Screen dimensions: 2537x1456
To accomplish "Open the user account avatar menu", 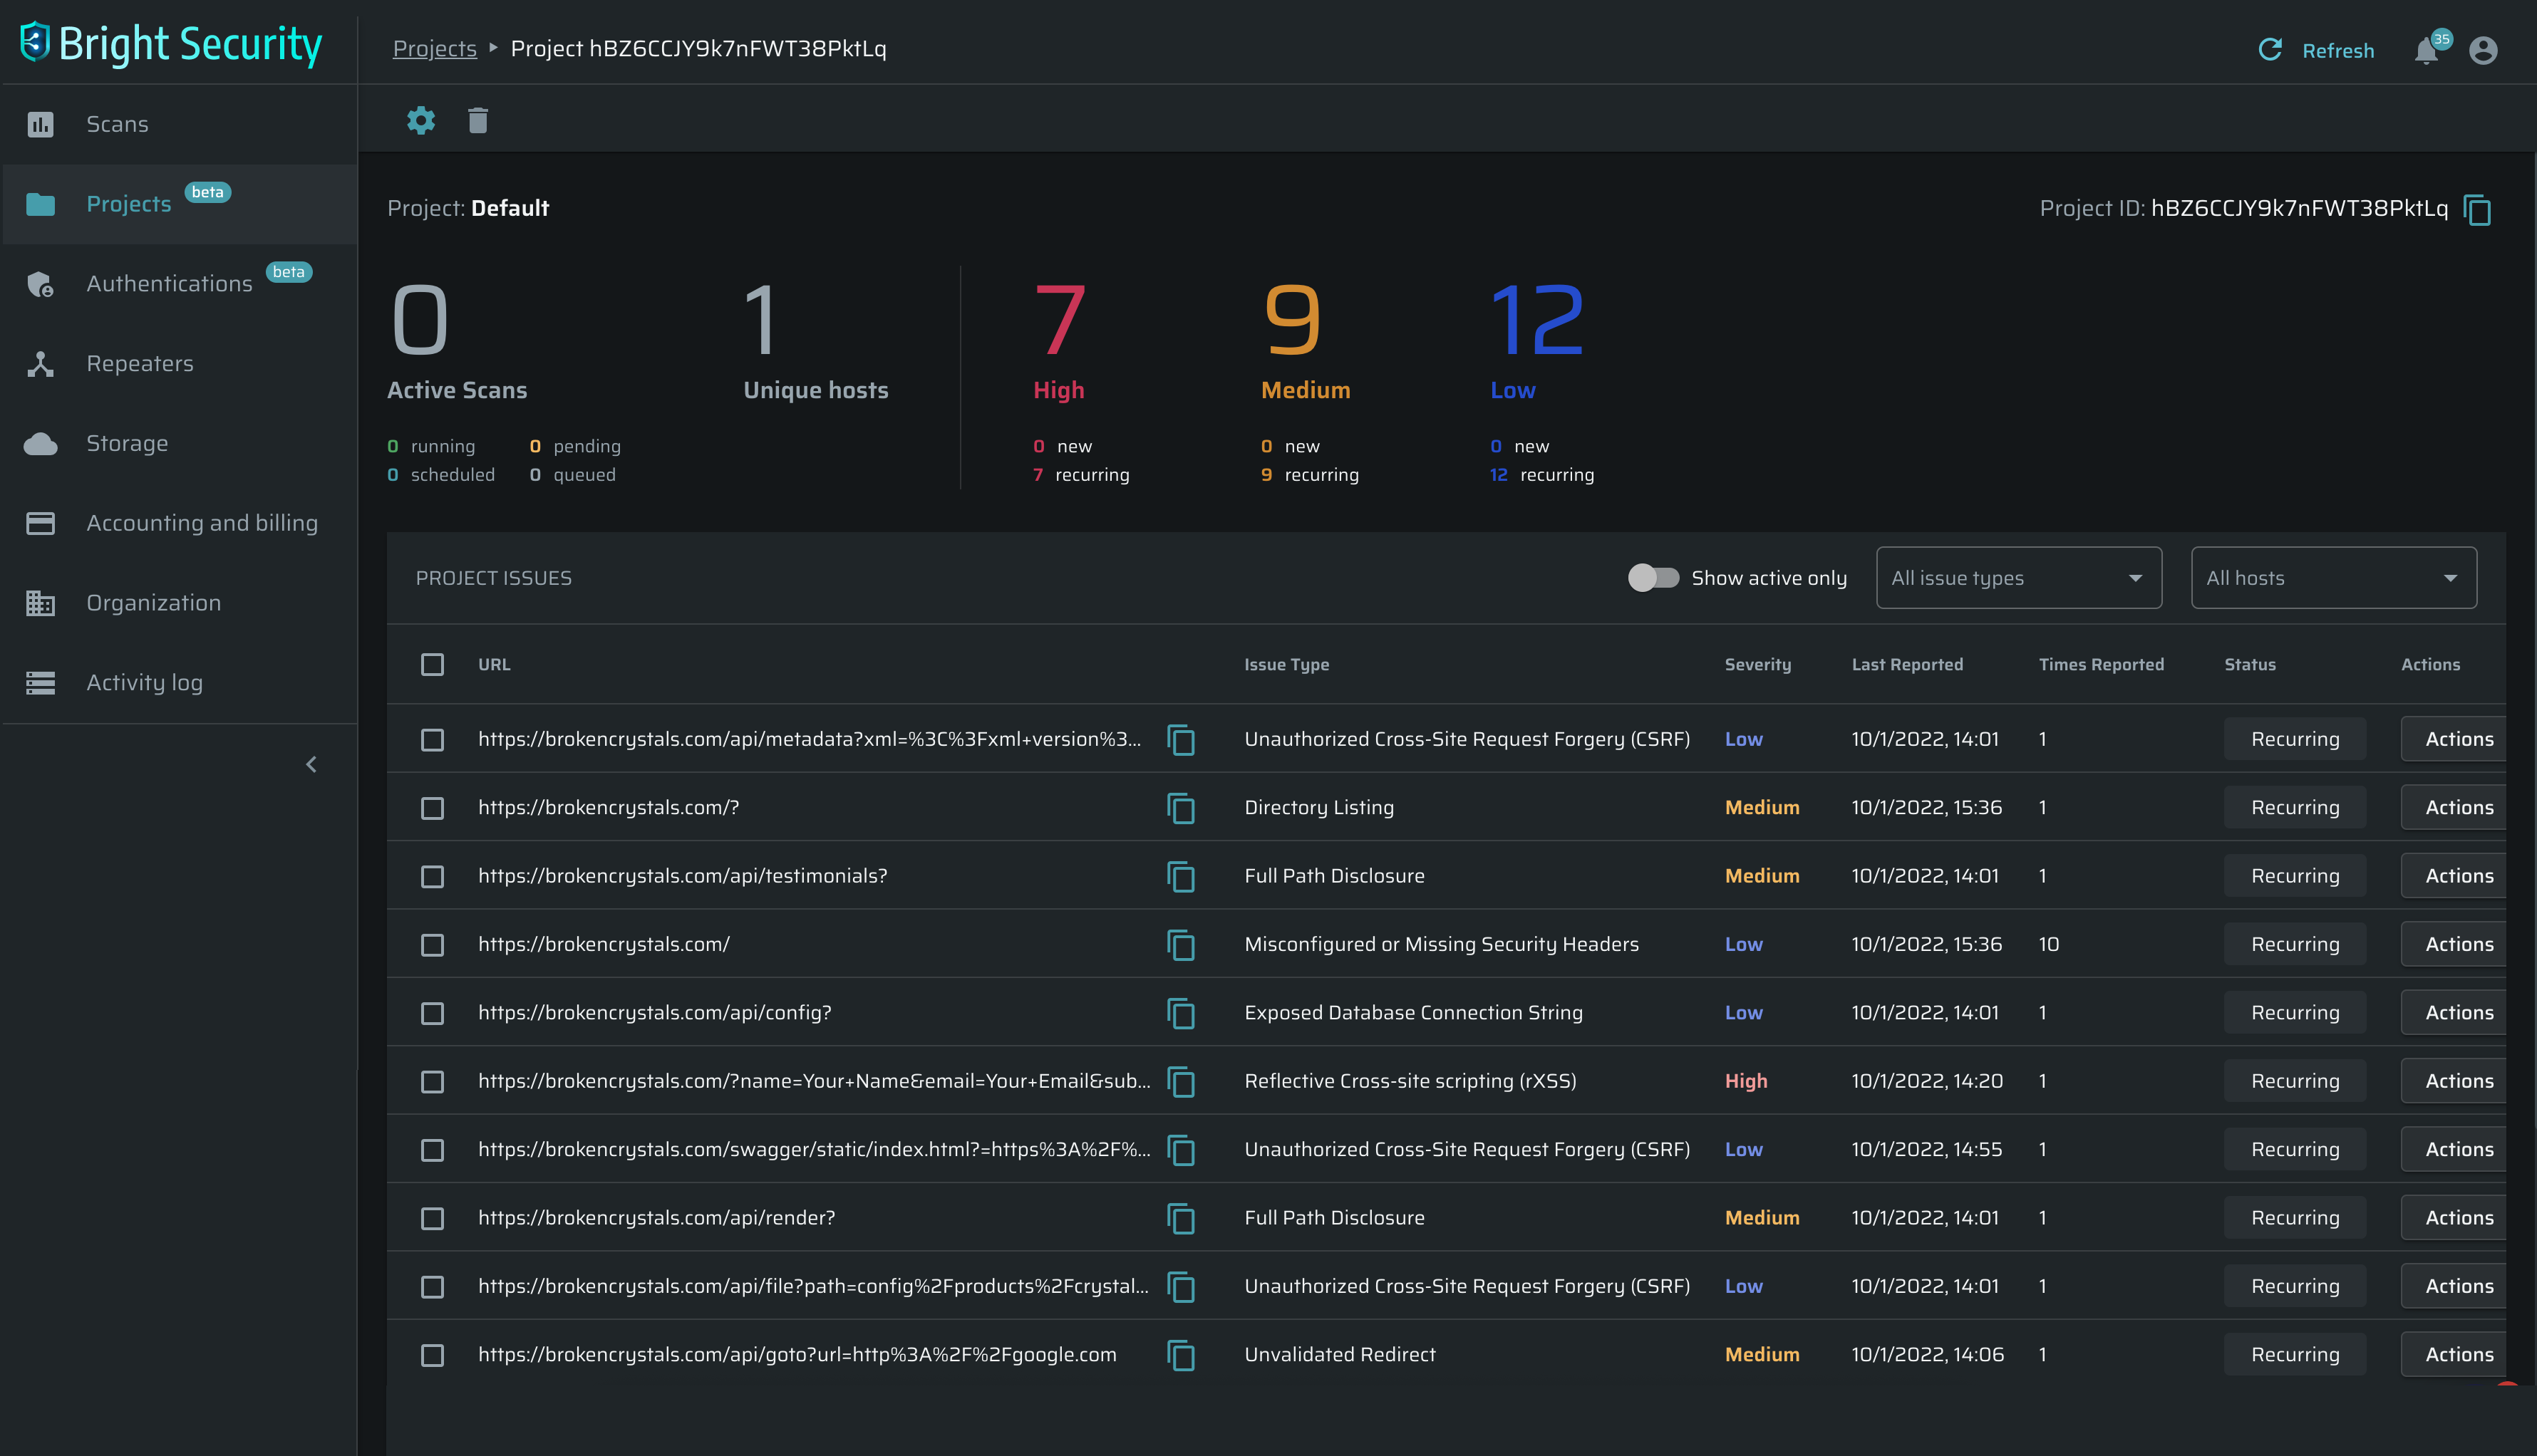I will click(x=2483, y=51).
